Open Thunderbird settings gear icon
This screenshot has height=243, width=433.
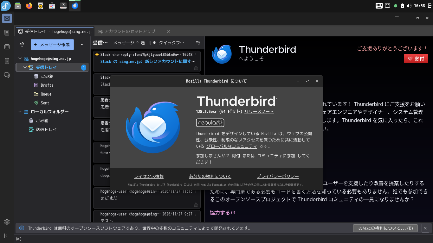(x=7, y=222)
